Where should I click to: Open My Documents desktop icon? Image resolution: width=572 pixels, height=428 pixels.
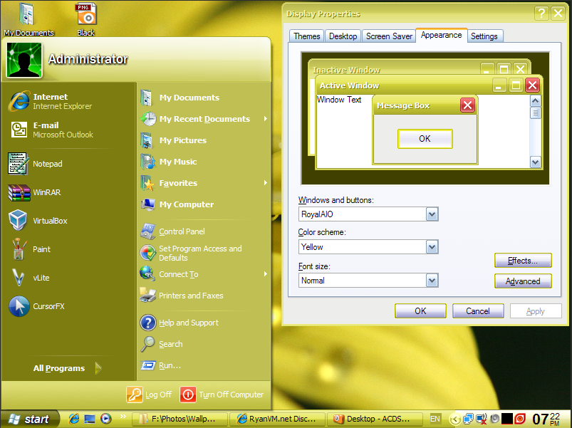(x=28, y=19)
